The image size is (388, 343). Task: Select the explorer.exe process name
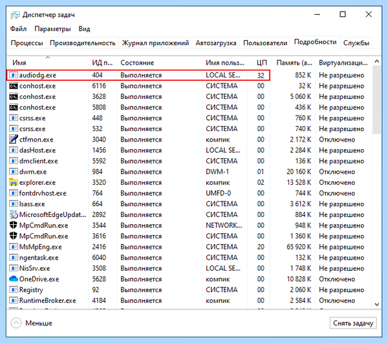pyautogui.click(x=38, y=182)
